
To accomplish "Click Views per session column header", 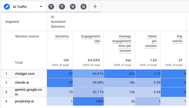I will click(151, 41).
